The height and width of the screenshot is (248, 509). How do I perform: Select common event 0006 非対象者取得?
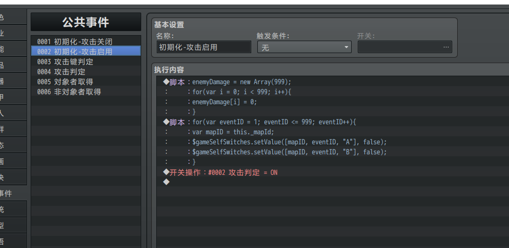pyautogui.click(x=86, y=92)
